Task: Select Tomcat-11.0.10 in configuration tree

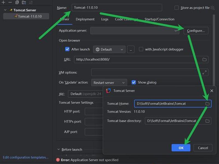Action: (26, 16)
